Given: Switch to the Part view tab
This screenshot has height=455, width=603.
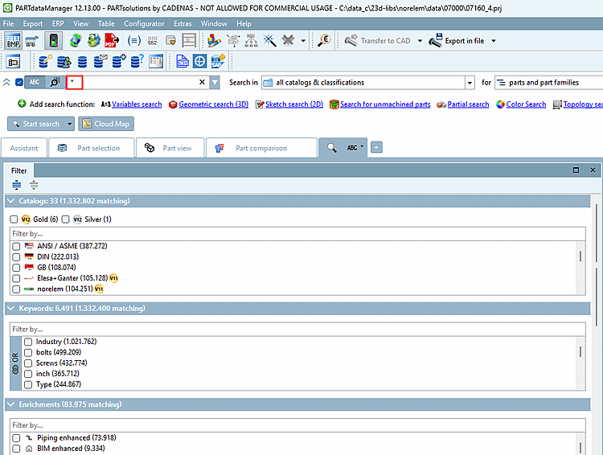Looking at the screenshot, I should [x=170, y=148].
